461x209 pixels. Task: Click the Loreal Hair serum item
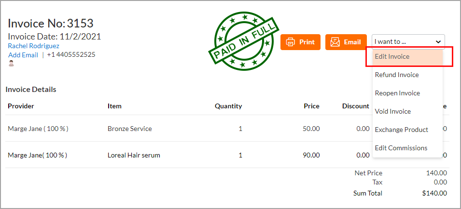134,155
